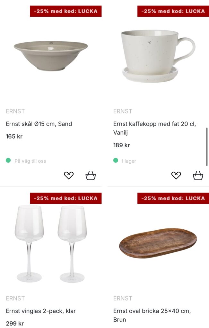209x328 pixels.
Task: Click the ERNST brand label above the bowl title
Action: pyautogui.click(x=15, y=111)
